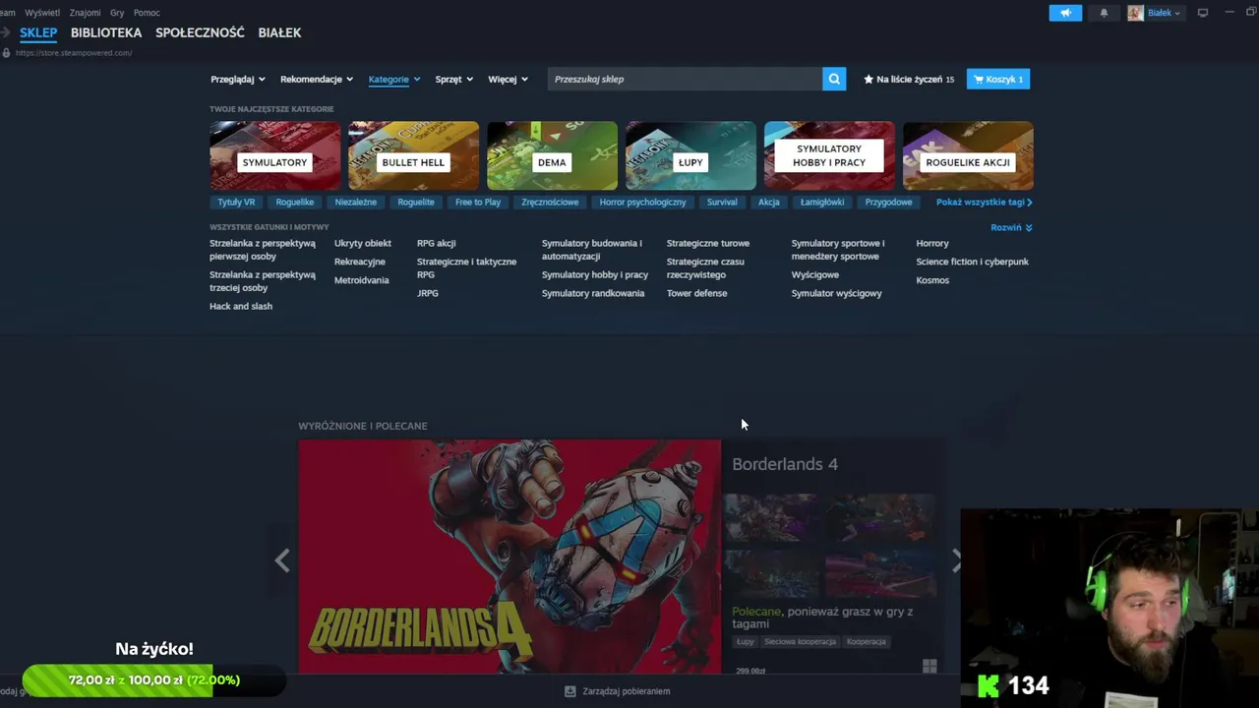Open the notifications bell icon
The image size is (1259, 708).
point(1104,13)
